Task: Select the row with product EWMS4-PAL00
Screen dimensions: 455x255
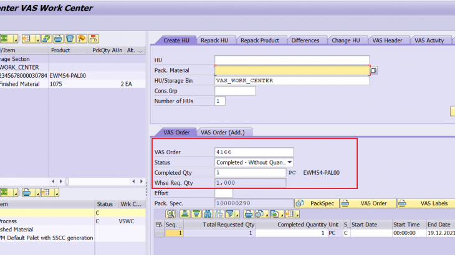Action: (x=72, y=76)
